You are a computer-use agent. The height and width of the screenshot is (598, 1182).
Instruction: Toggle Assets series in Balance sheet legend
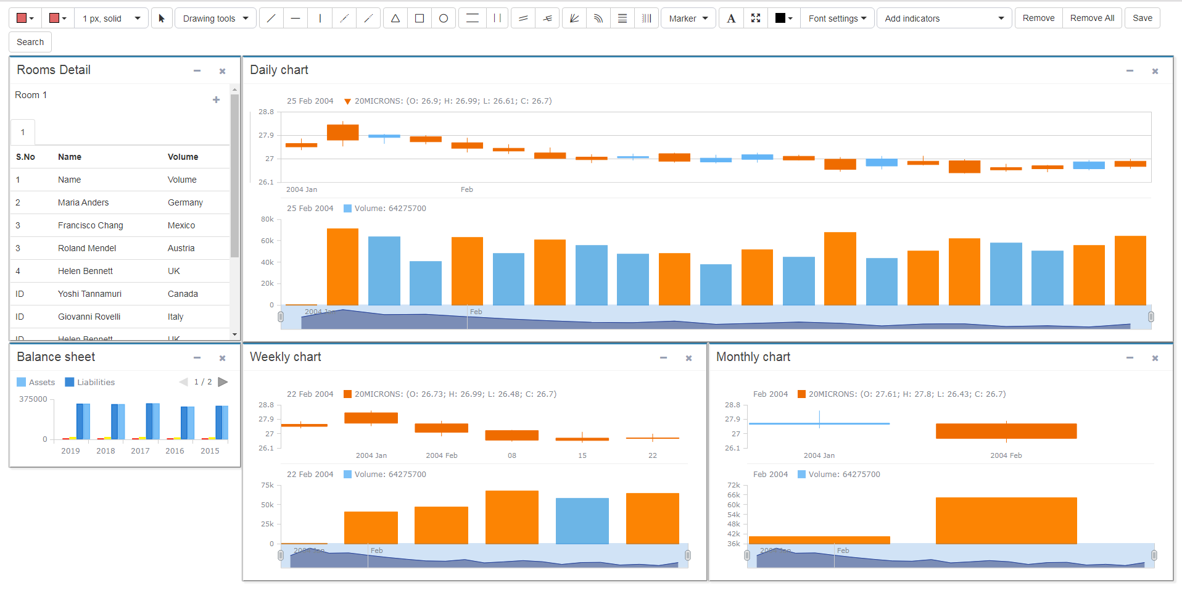pos(36,382)
